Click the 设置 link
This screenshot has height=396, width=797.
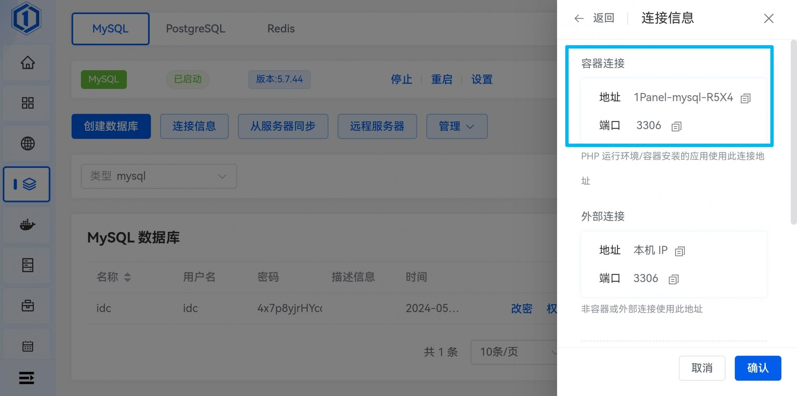pos(482,79)
